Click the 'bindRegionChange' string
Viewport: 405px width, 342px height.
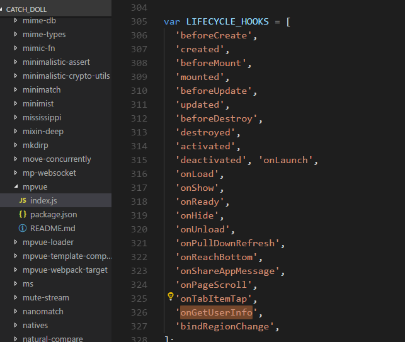point(225,326)
